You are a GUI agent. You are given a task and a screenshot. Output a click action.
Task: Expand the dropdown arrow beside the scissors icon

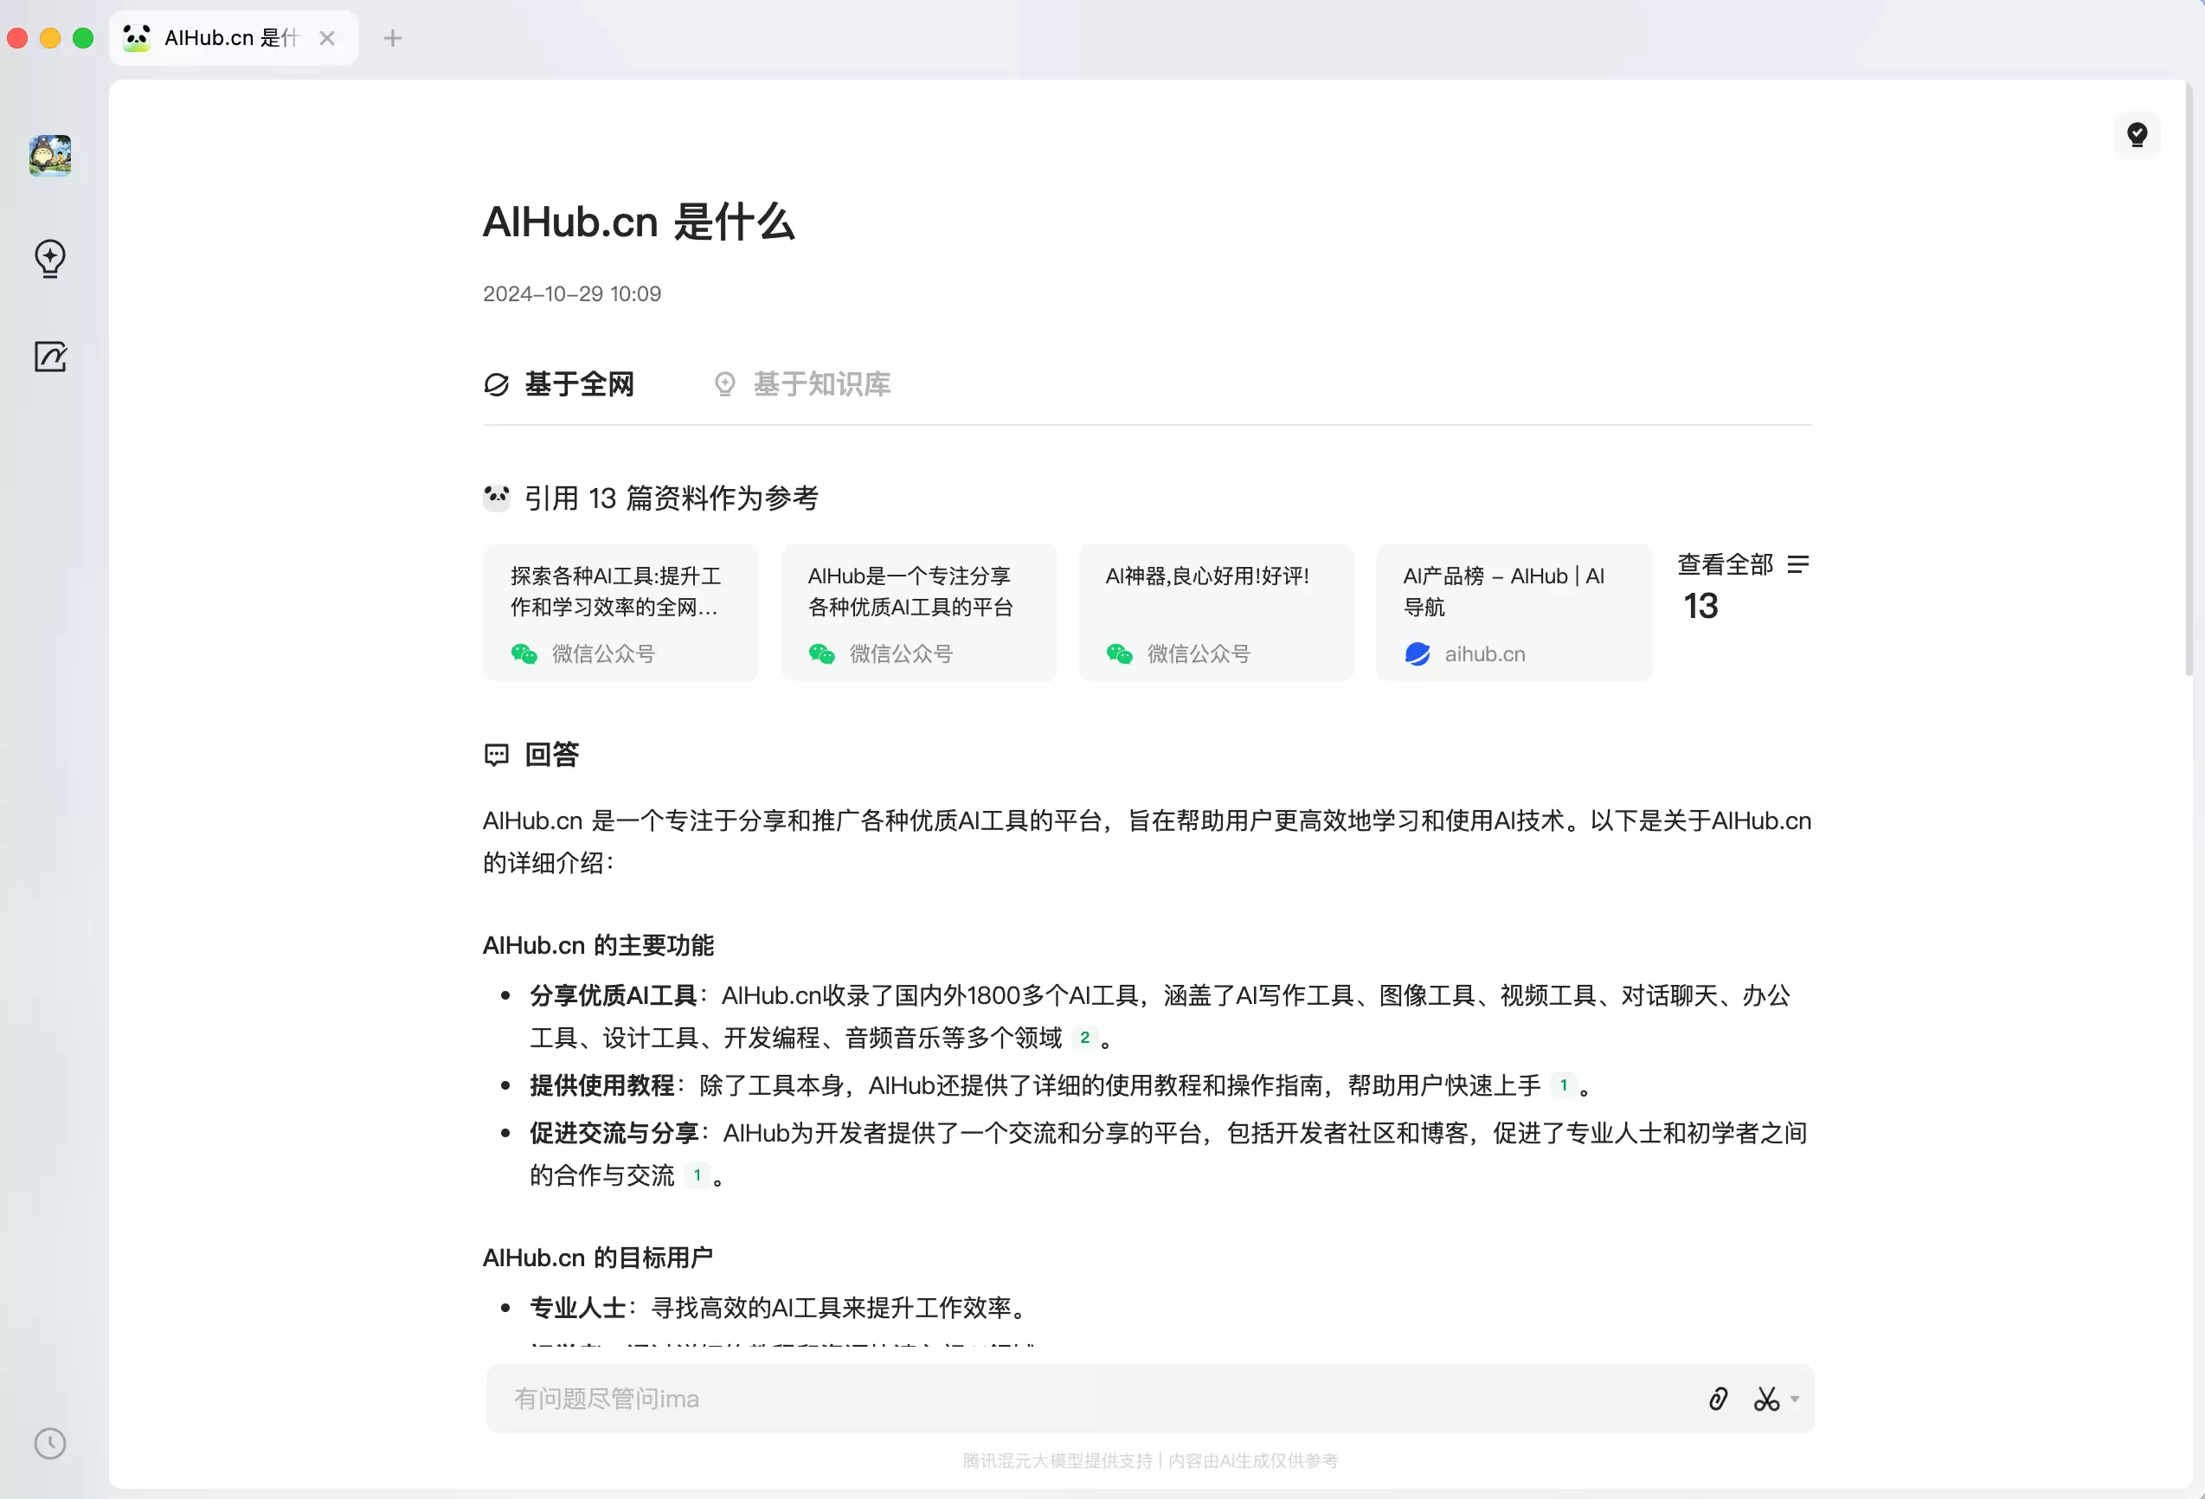pos(1794,1399)
